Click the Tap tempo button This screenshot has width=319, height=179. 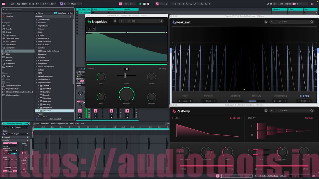click(x=18, y=4)
